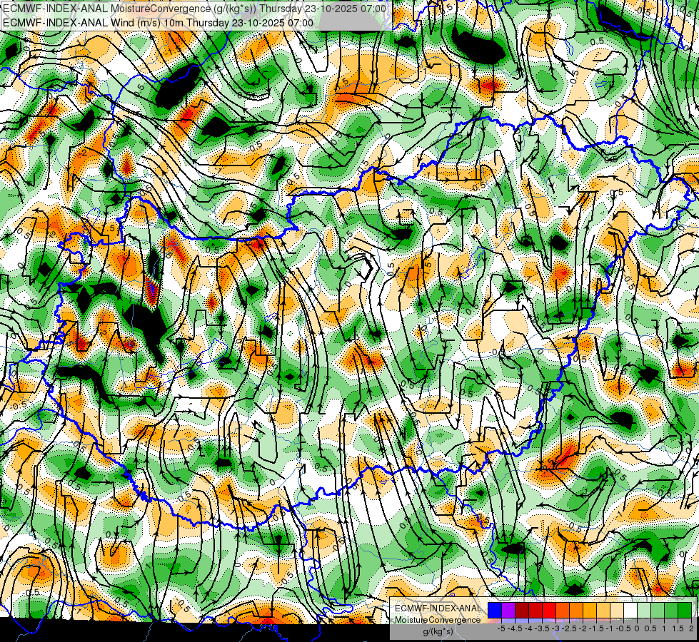Screen dimensions: 699x642
Task: Click the legend tick value -1.5
Action: 596,628
